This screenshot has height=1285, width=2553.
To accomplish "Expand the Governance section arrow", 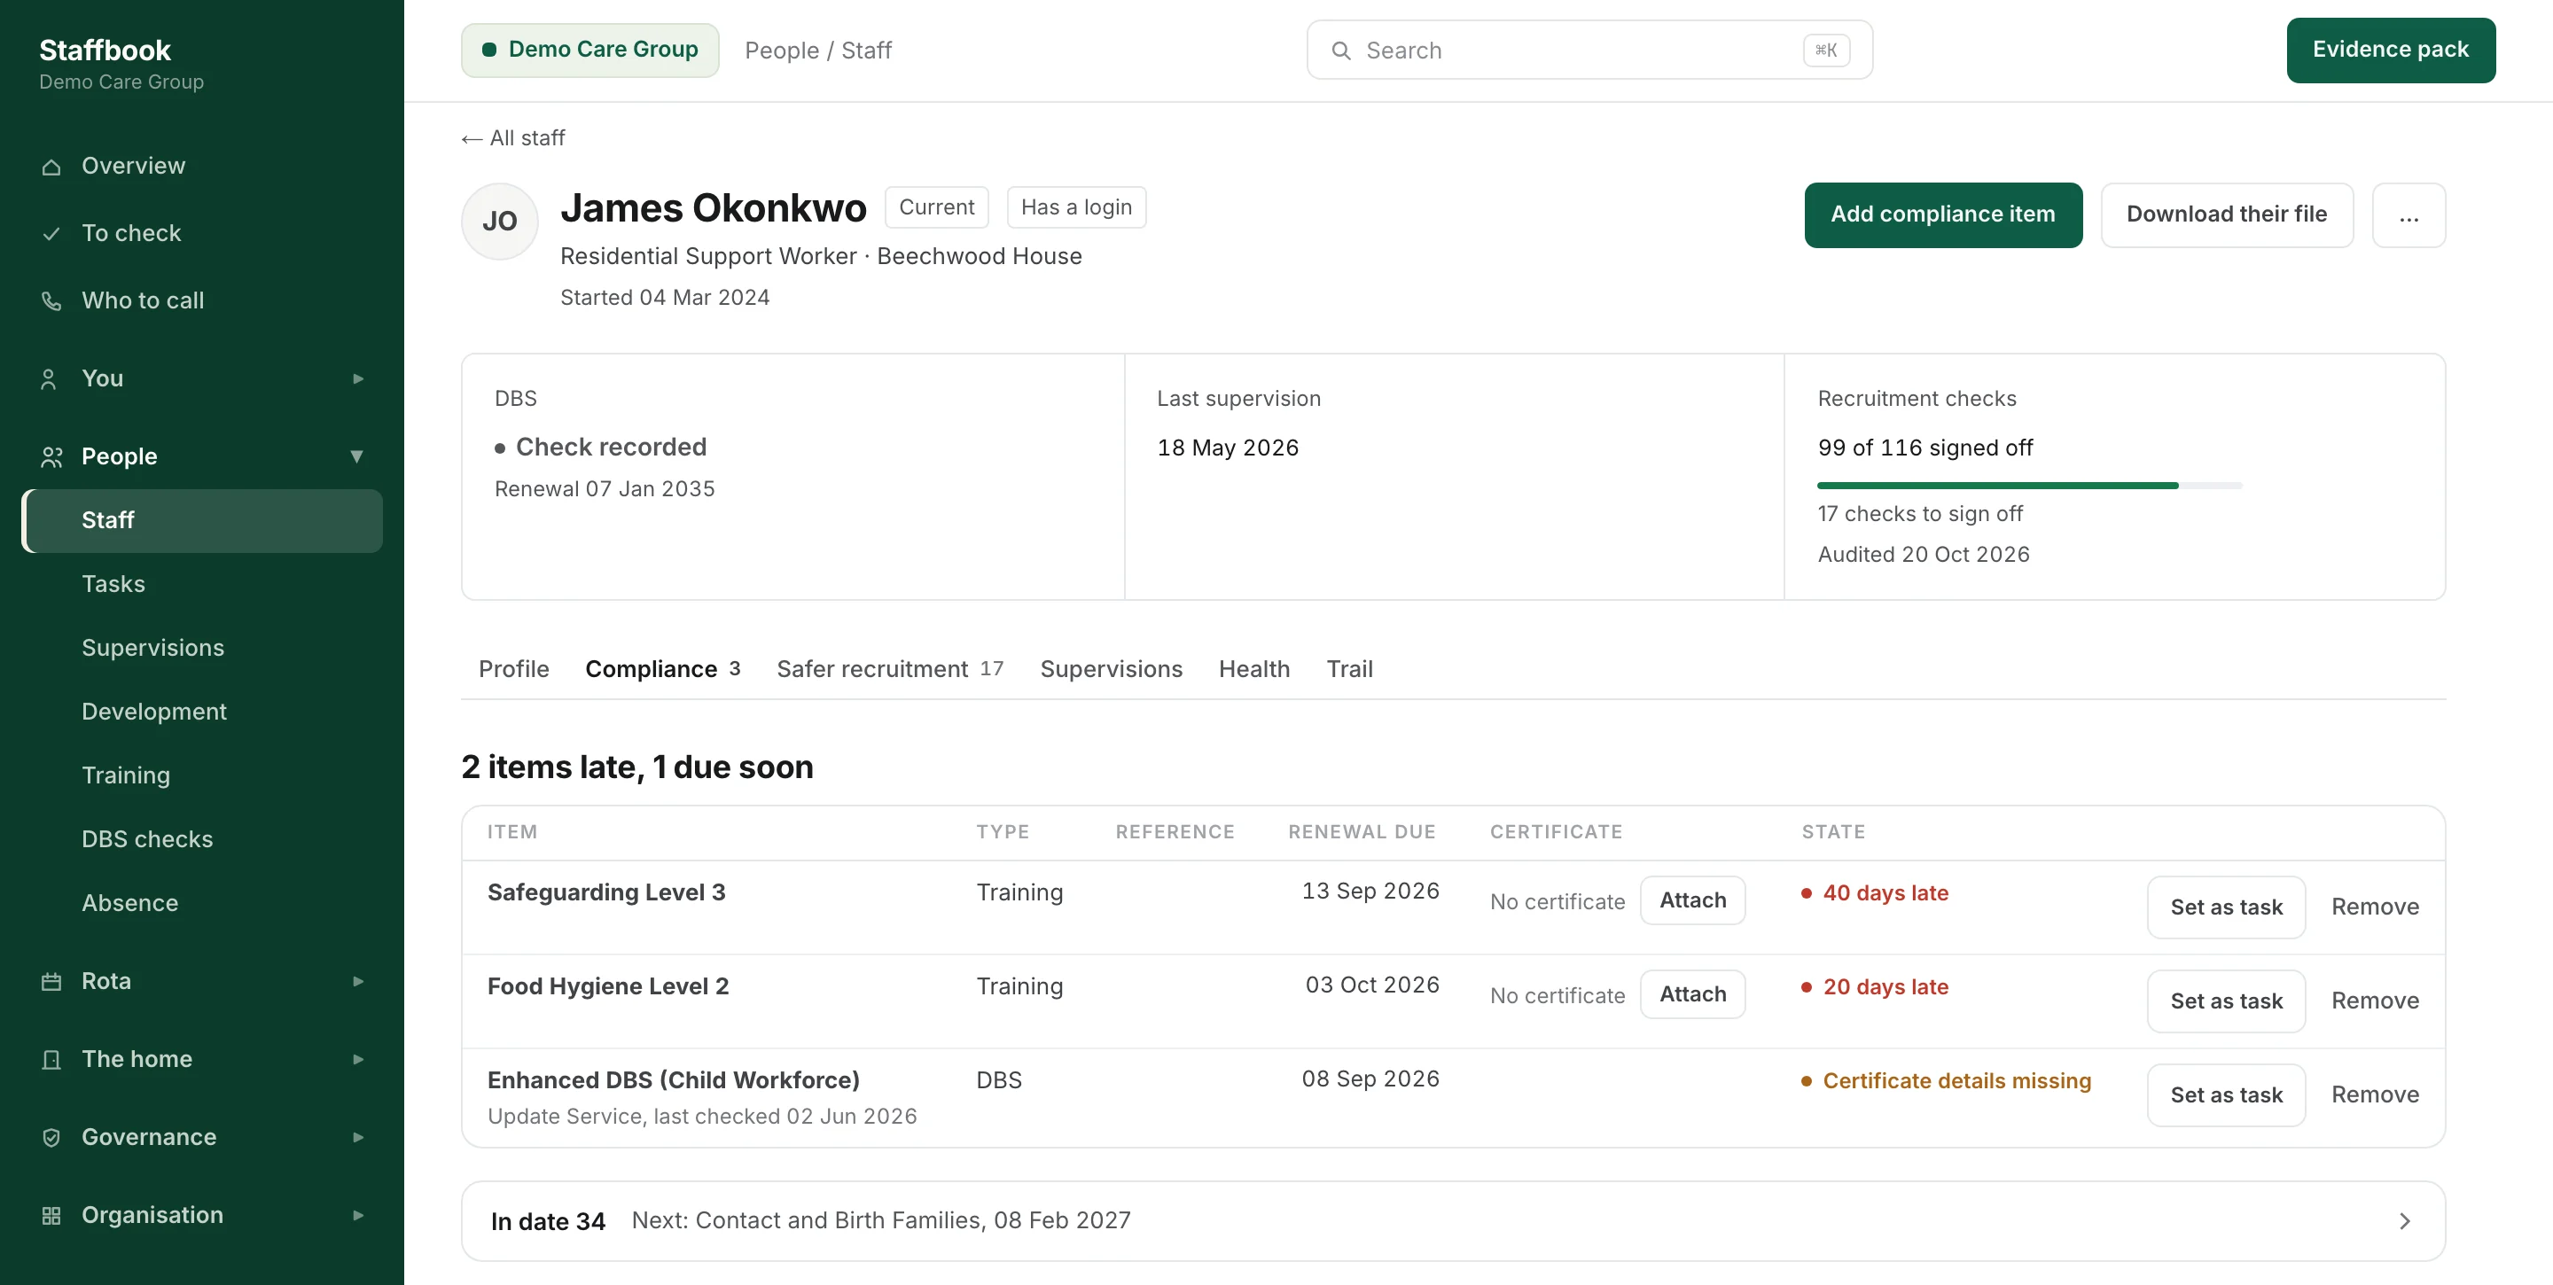I will point(358,1137).
